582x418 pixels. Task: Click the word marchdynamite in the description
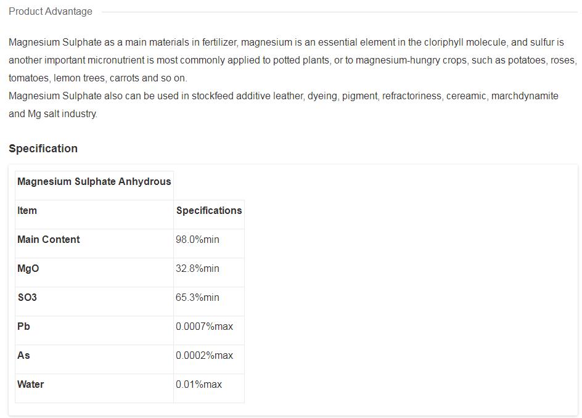(x=525, y=96)
